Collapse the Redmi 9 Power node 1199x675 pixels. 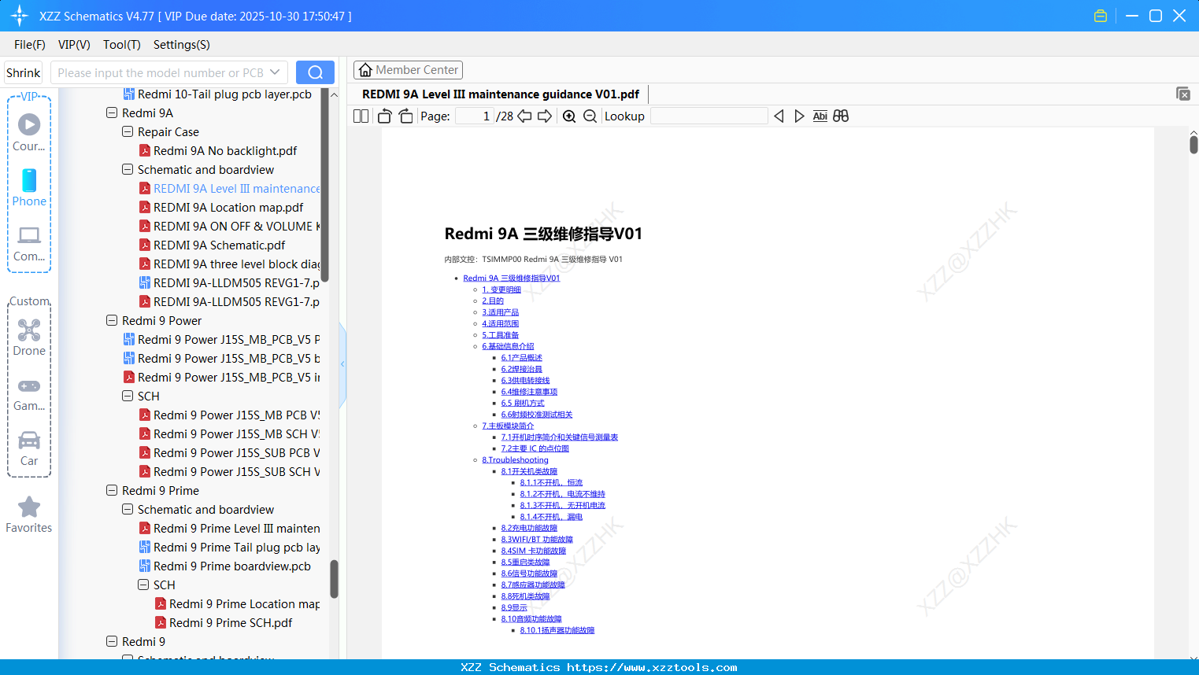click(112, 320)
